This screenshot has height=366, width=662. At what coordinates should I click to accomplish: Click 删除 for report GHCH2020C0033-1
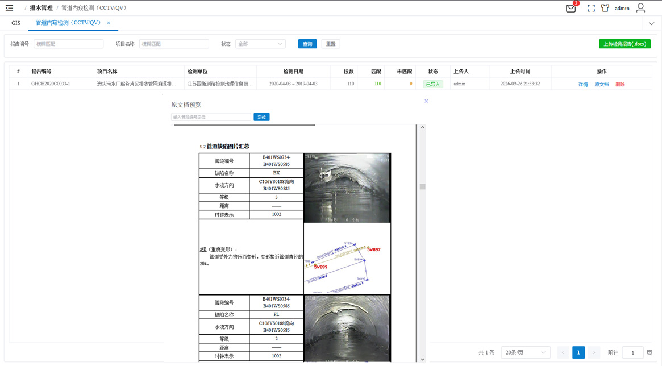click(x=620, y=85)
